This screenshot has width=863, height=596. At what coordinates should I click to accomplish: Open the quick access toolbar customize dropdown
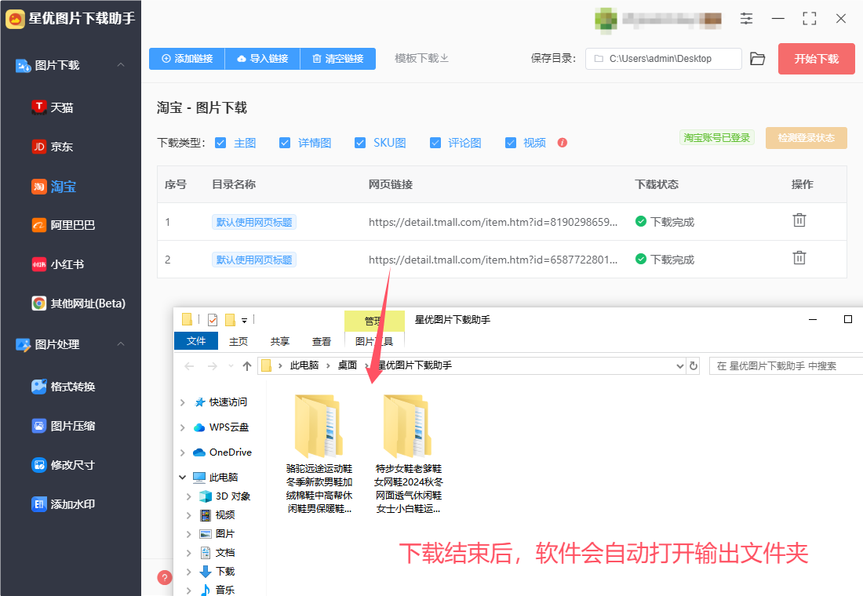pyautogui.click(x=244, y=320)
